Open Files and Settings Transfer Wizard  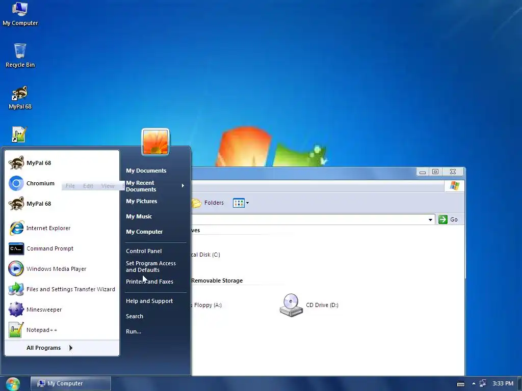[62, 289]
